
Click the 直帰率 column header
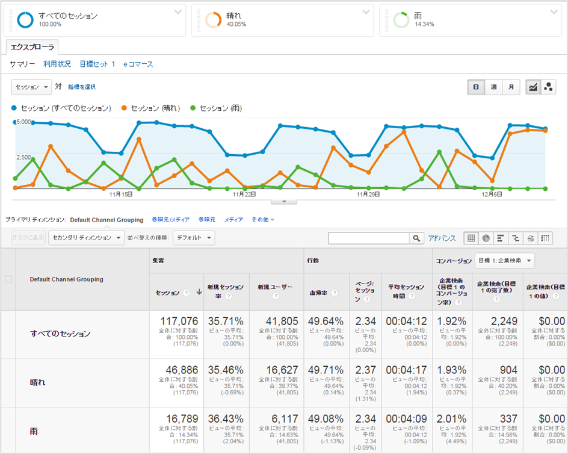pos(318,293)
